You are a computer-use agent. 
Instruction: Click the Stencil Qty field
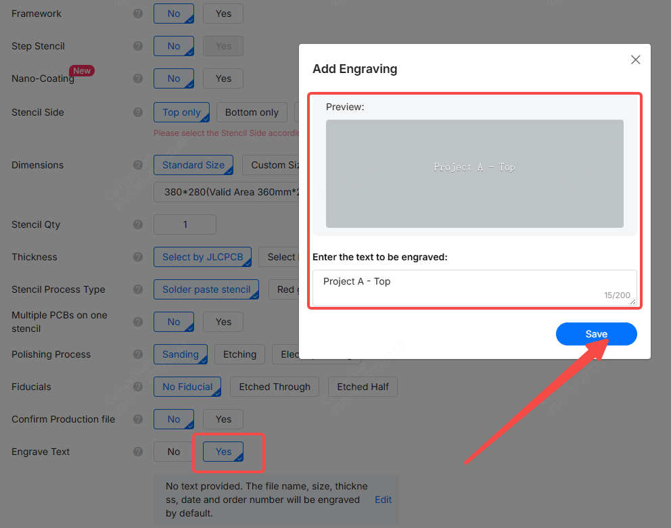click(185, 224)
